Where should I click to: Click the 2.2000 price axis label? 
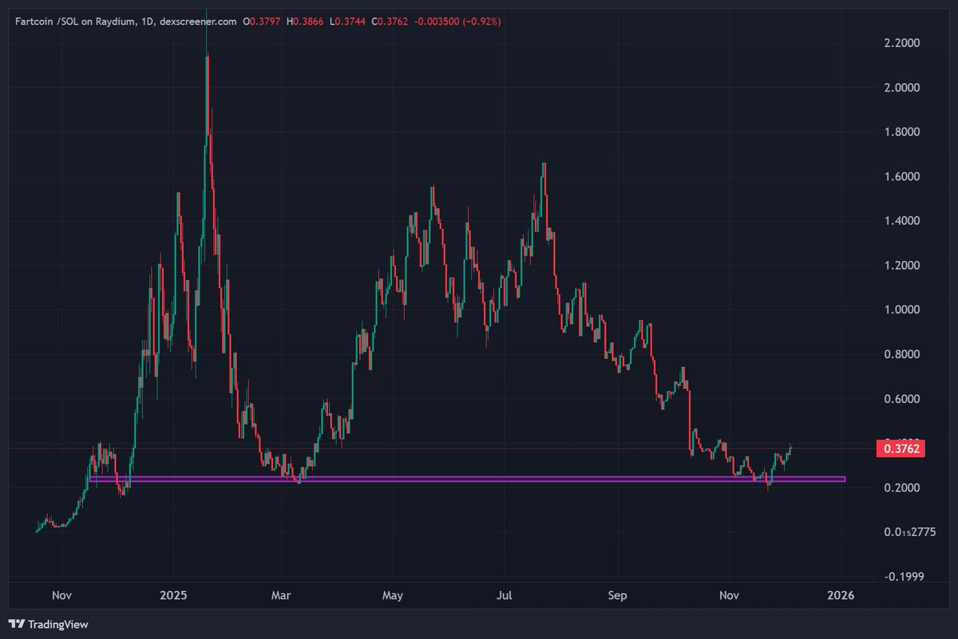point(902,43)
